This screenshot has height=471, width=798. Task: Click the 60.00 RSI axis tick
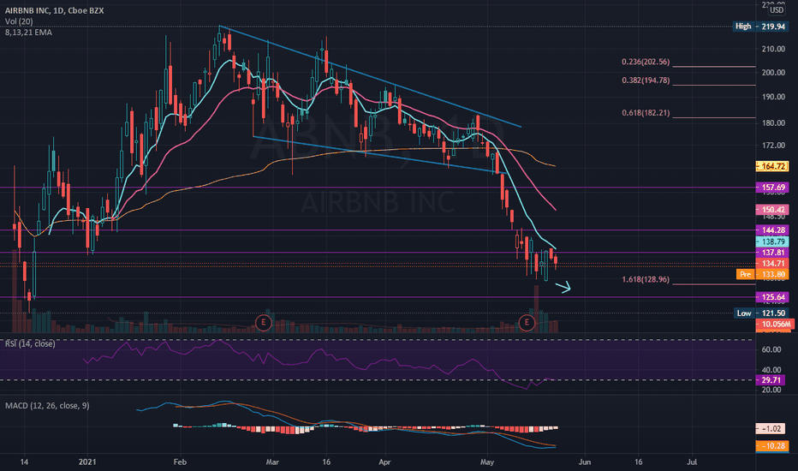tap(771, 349)
